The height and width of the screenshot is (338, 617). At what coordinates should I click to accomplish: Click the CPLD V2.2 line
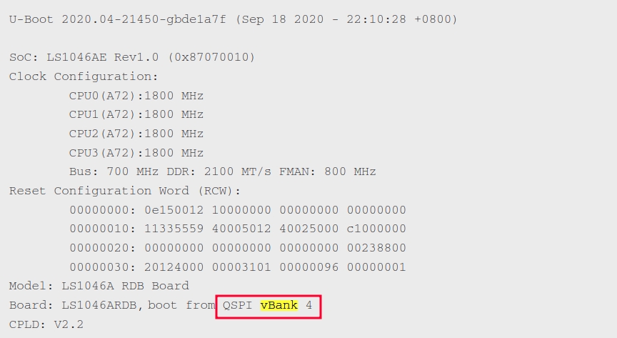tap(46, 324)
